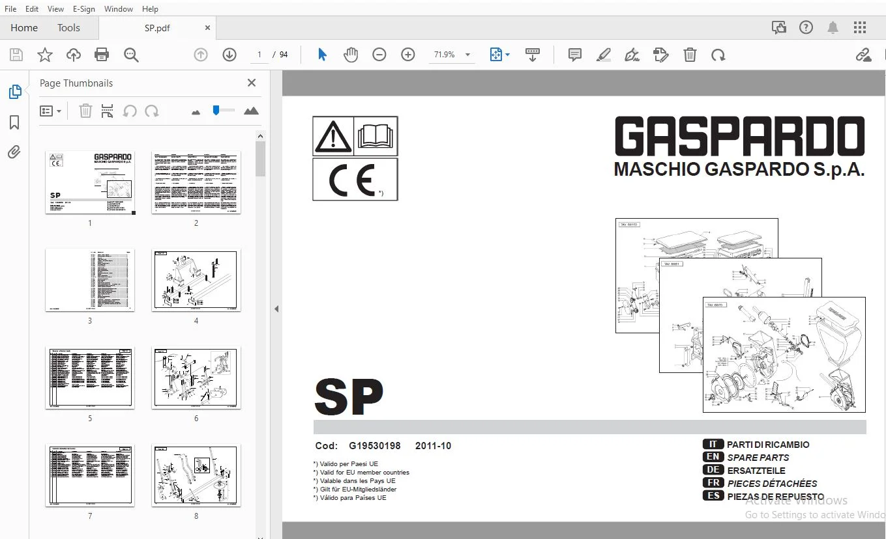
Task: Collapse the navigation pane arrow
Action: click(x=276, y=309)
